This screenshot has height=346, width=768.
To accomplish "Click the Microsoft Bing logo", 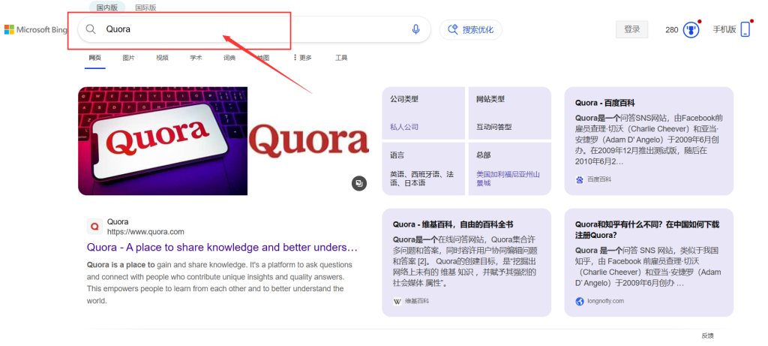I will tap(36, 30).
